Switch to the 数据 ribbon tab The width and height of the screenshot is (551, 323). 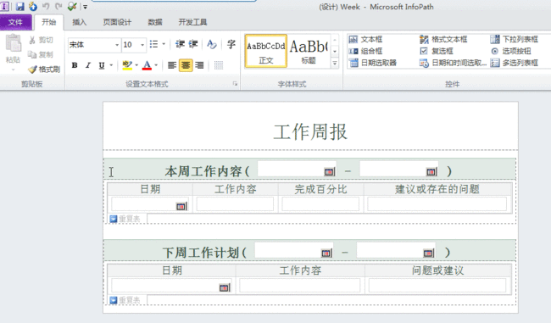155,22
